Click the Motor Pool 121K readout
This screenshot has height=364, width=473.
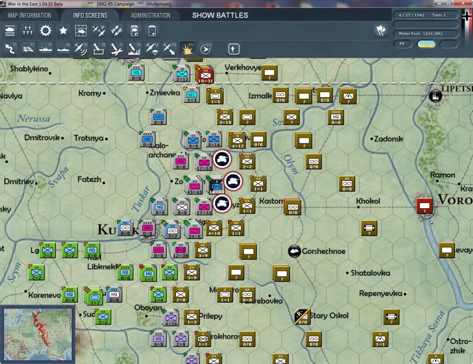425,33
